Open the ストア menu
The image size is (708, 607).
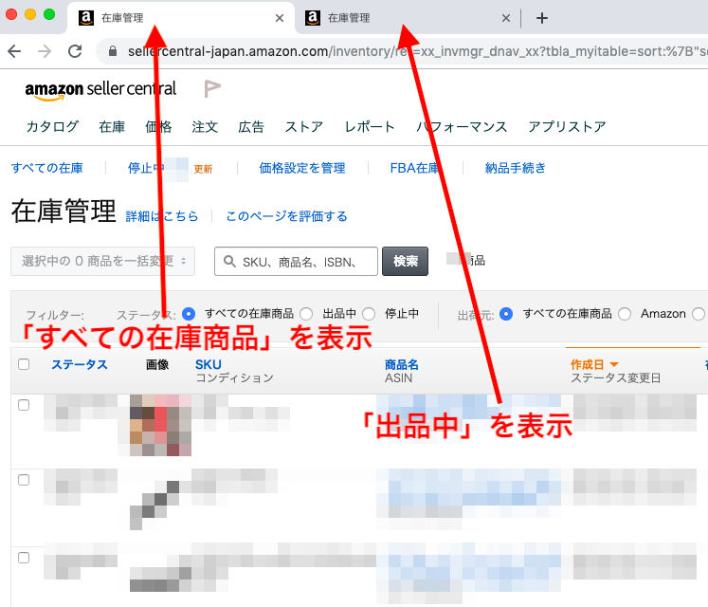pos(304,126)
